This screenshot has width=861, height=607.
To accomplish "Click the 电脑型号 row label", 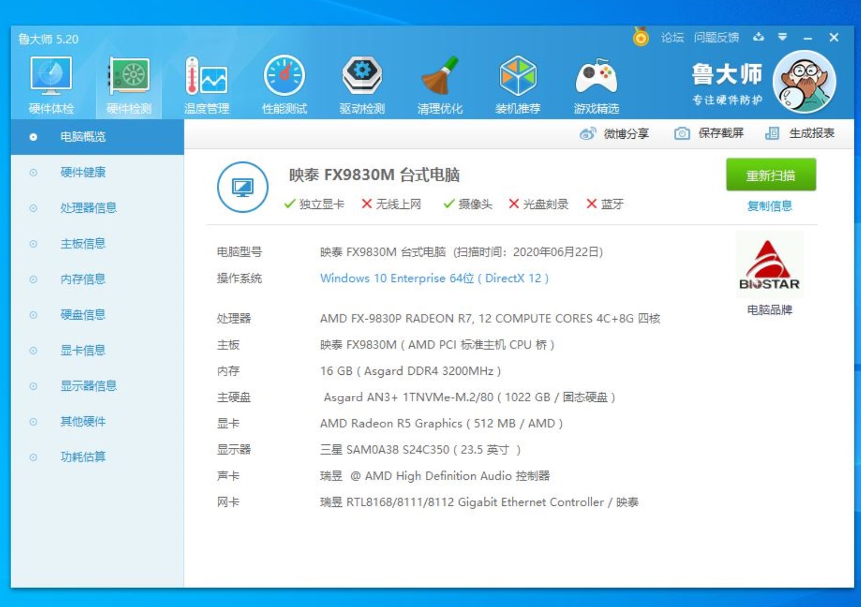I will (x=239, y=252).
